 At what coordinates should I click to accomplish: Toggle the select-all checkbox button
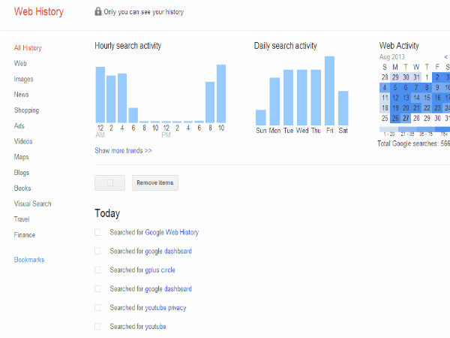(110, 183)
